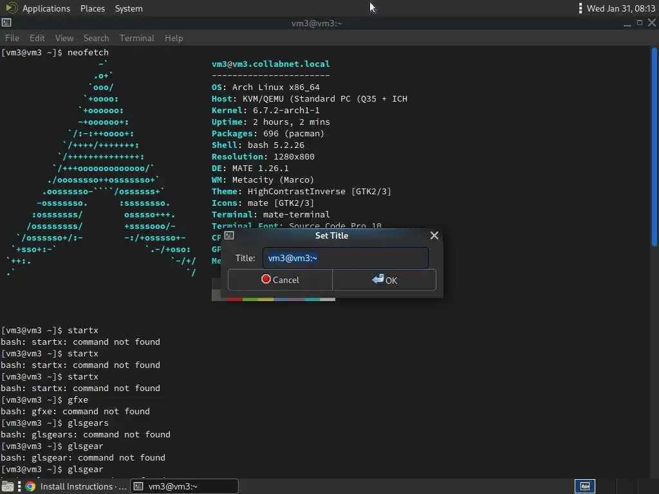Confirm the title with OK
This screenshot has height=494, width=659.
coord(384,280)
